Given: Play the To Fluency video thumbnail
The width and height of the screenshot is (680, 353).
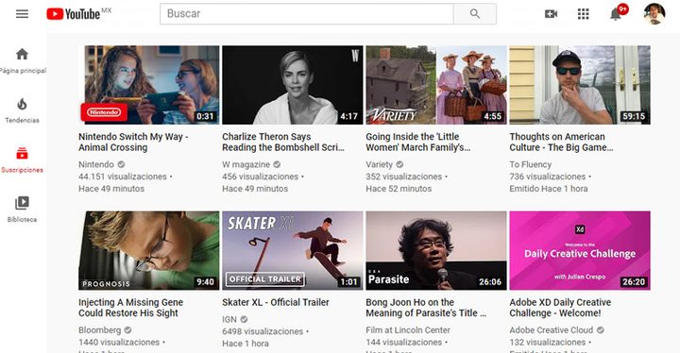Looking at the screenshot, I should pyautogui.click(x=580, y=85).
